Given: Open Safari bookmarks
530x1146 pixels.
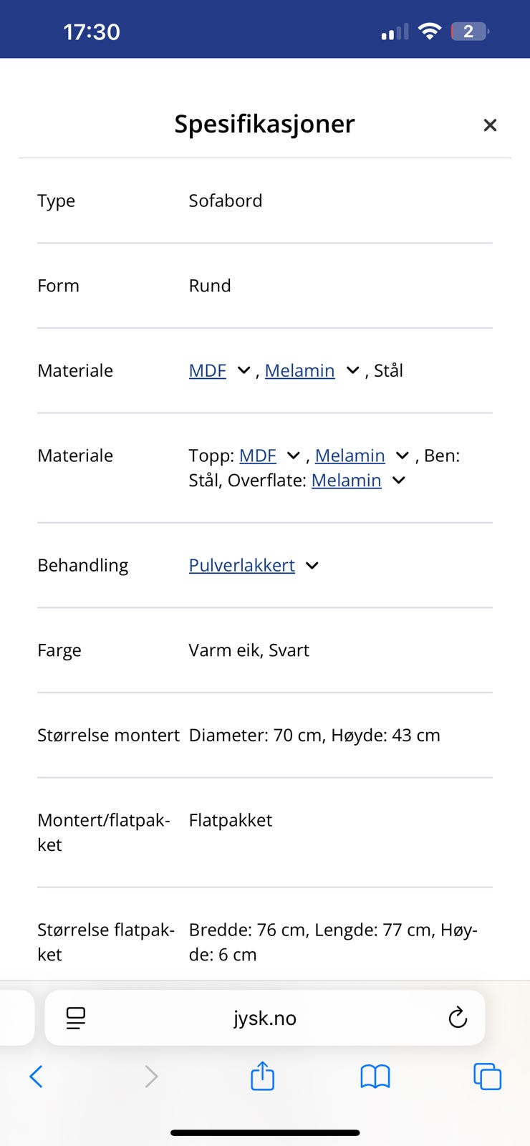Looking at the screenshot, I should 375,1076.
